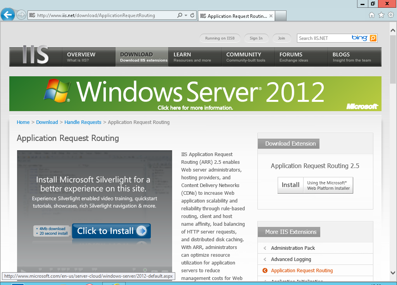397x285 pixels.
Task: Open the Tools gear icon
Action: point(390,15)
